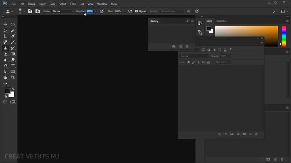Swap foreground and background colors
The height and width of the screenshot is (163, 291).
(x=13, y=89)
